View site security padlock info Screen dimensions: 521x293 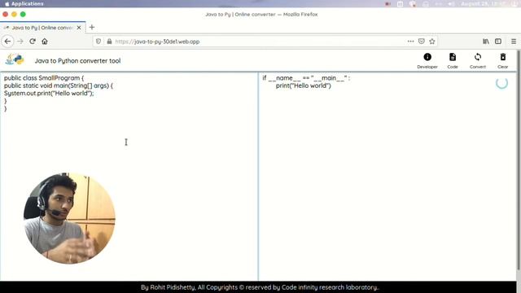109,42
